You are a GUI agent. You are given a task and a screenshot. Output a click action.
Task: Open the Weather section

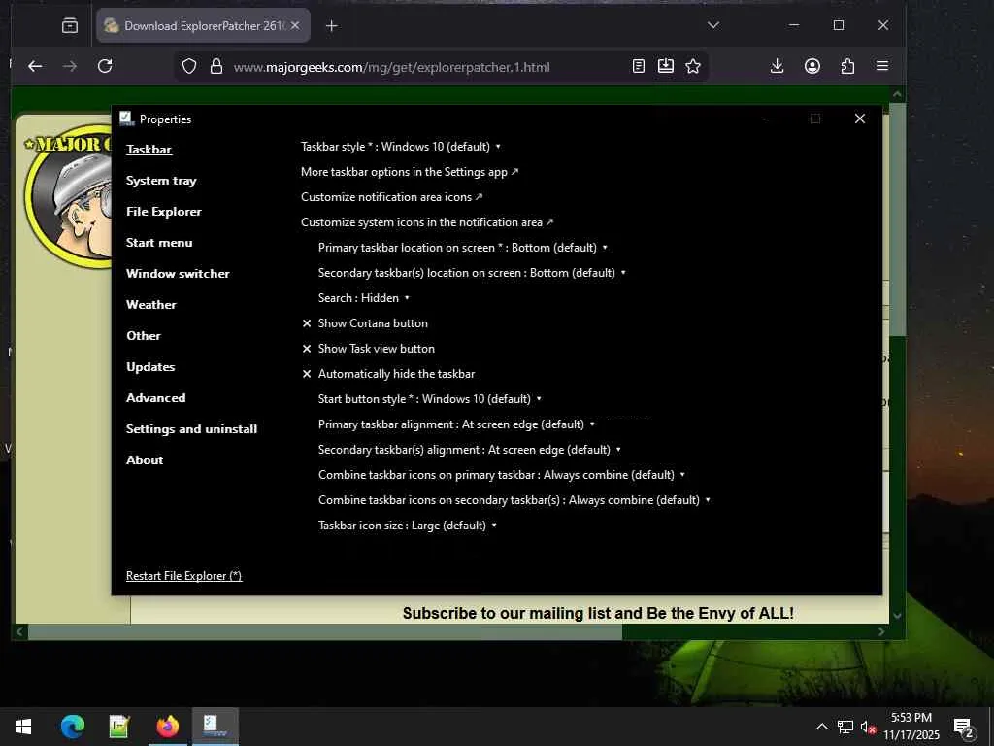point(150,305)
